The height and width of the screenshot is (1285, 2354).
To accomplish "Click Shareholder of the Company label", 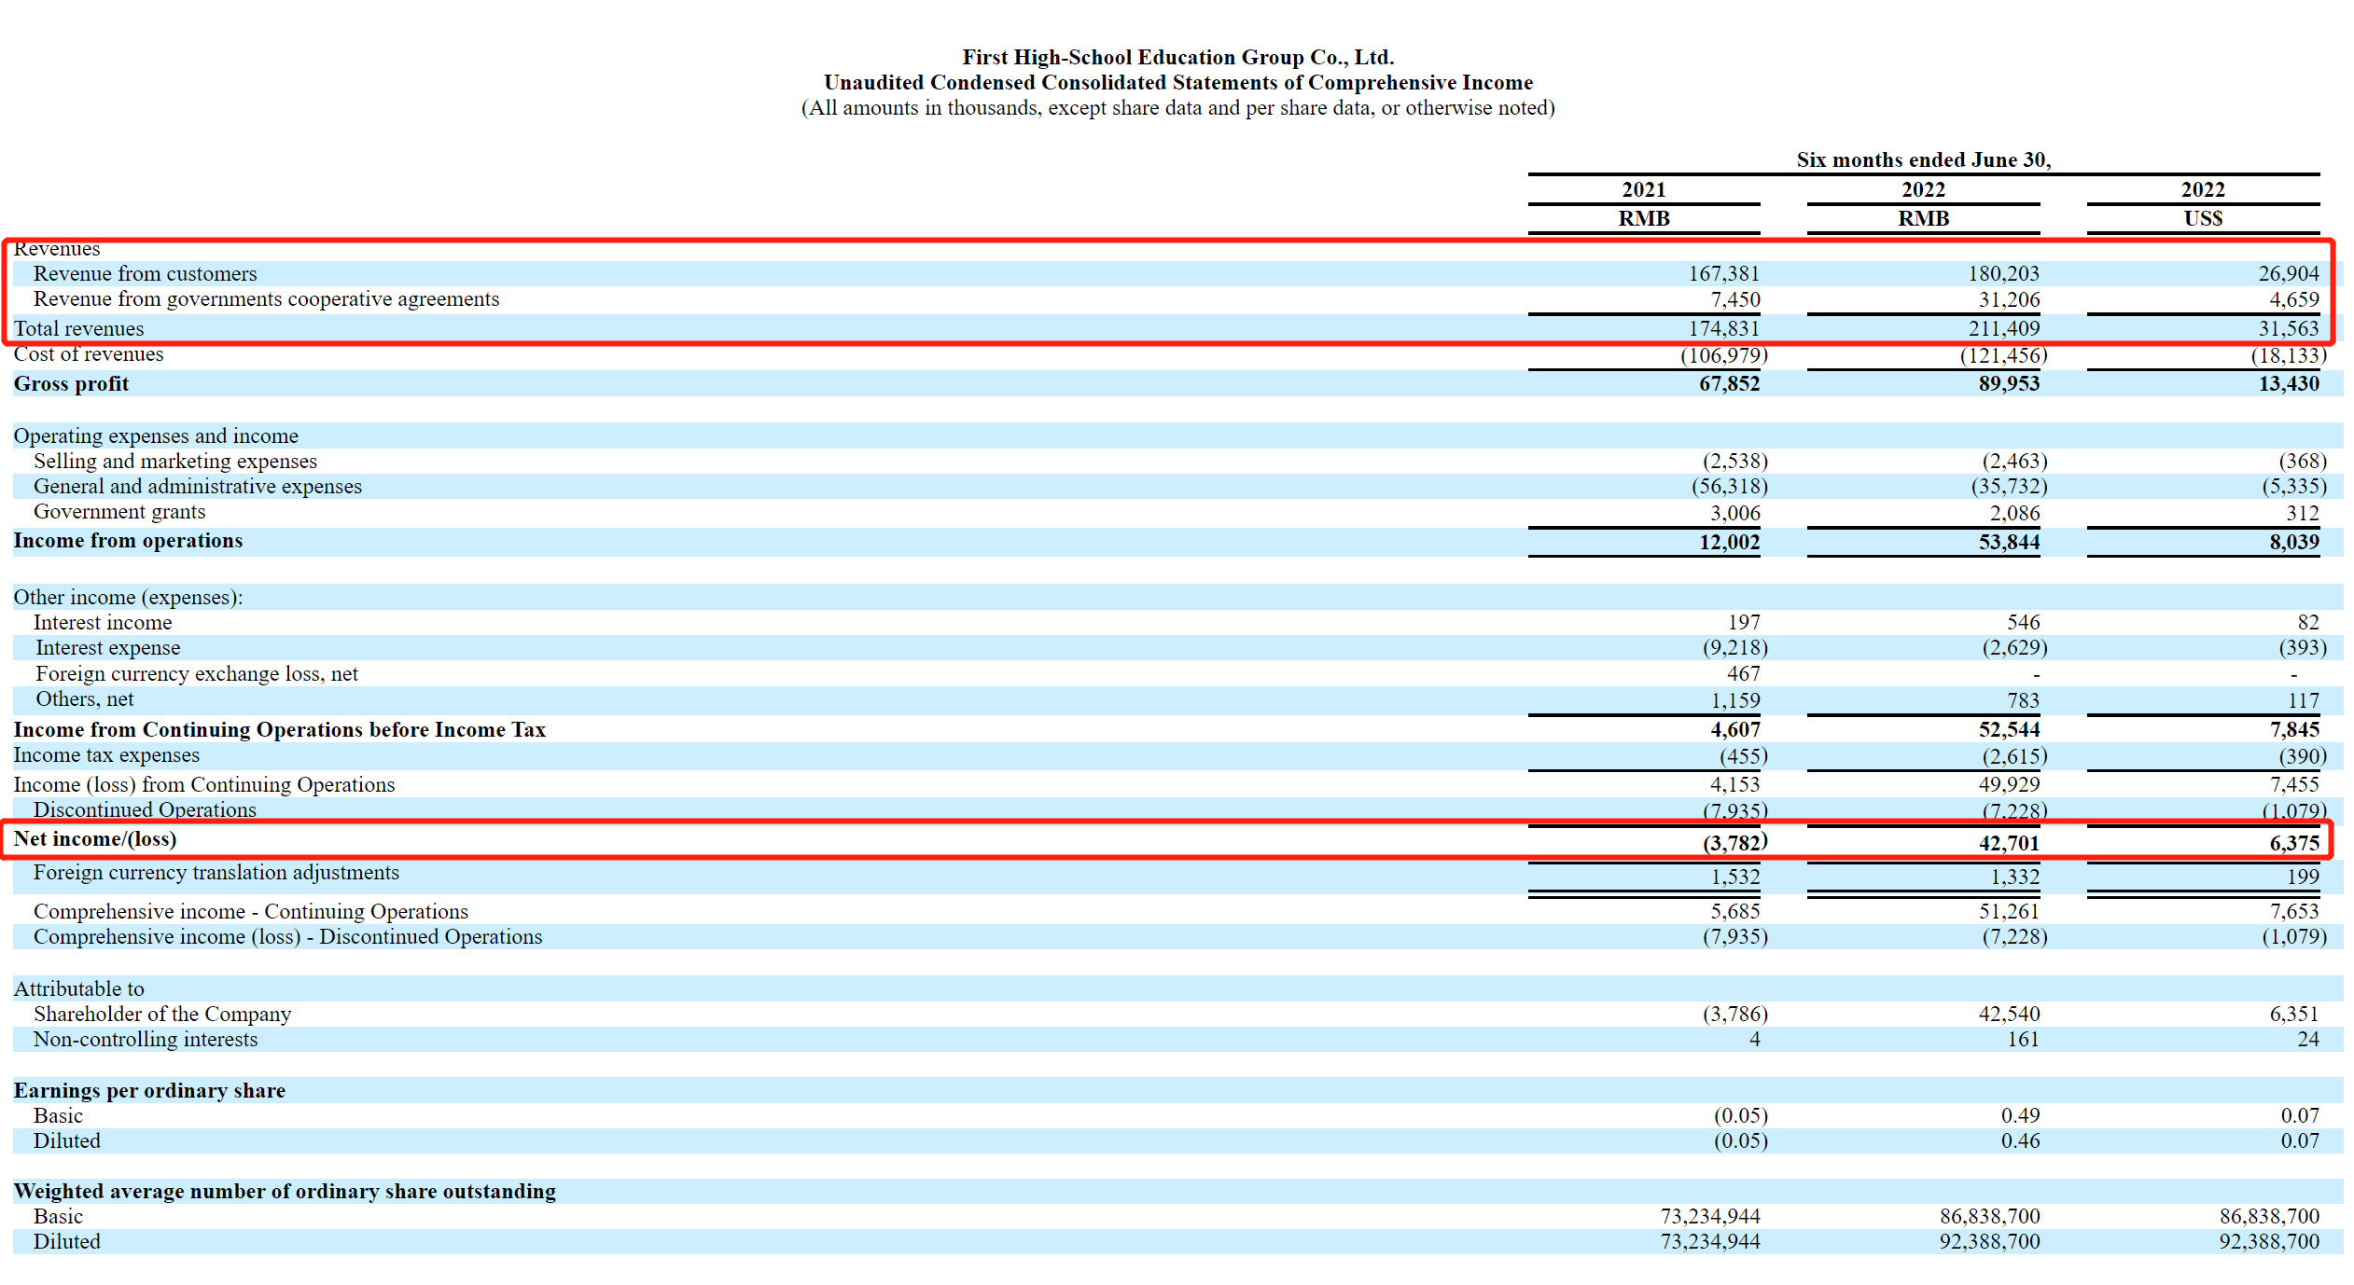I will [162, 1014].
